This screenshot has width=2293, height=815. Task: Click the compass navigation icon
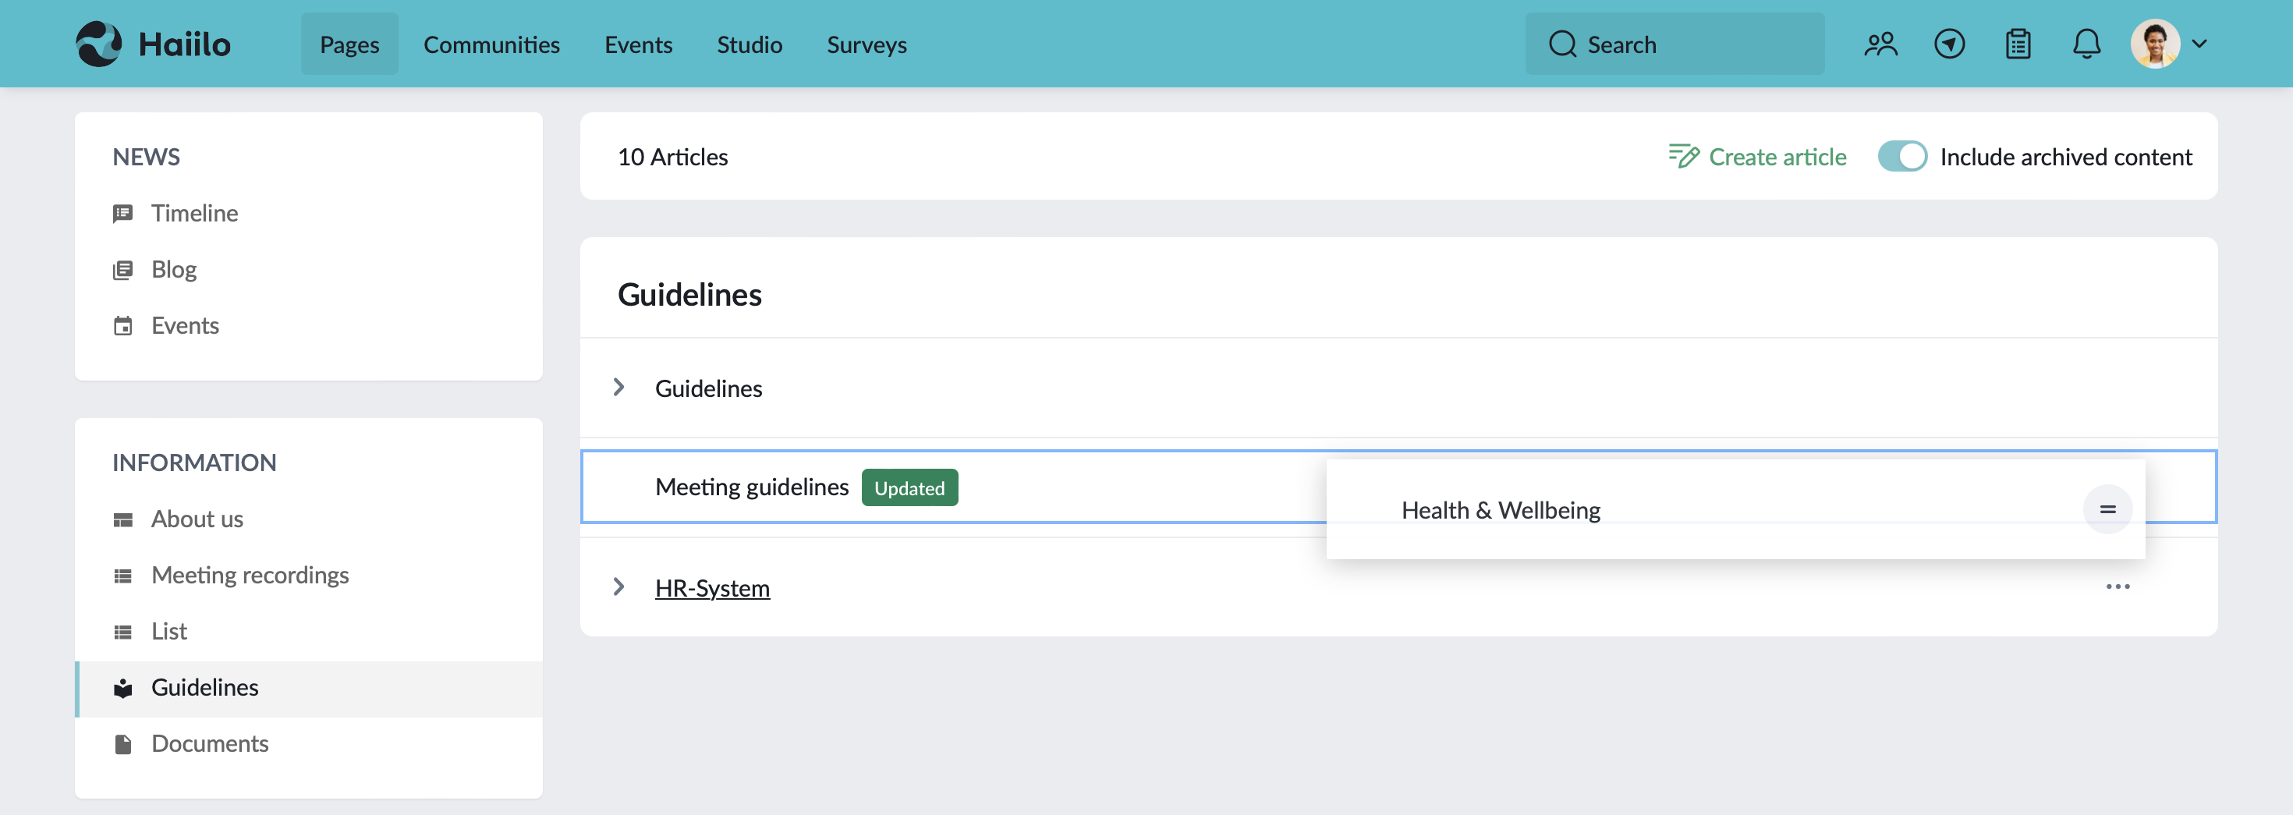coord(1948,44)
